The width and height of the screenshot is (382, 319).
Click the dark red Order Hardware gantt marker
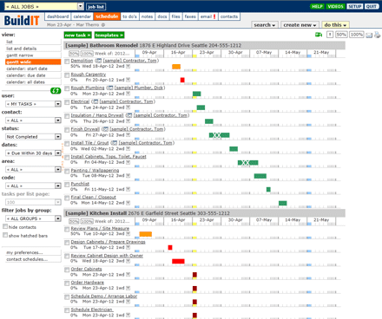pyautogui.click(x=194, y=288)
